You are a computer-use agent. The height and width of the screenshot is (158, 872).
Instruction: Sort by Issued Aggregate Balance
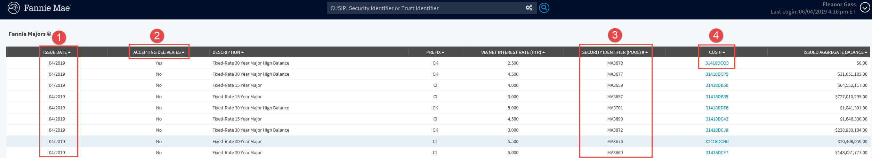pyautogui.click(x=835, y=52)
